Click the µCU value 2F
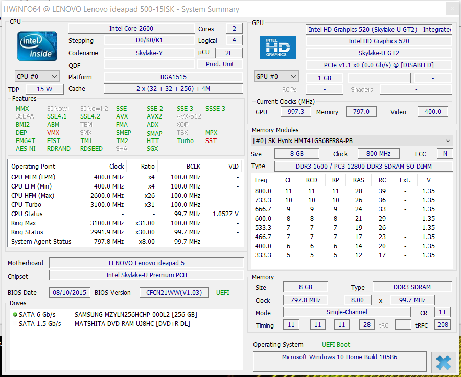Image resolution: width=461 pixels, height=377 pixels. [229, 53]
